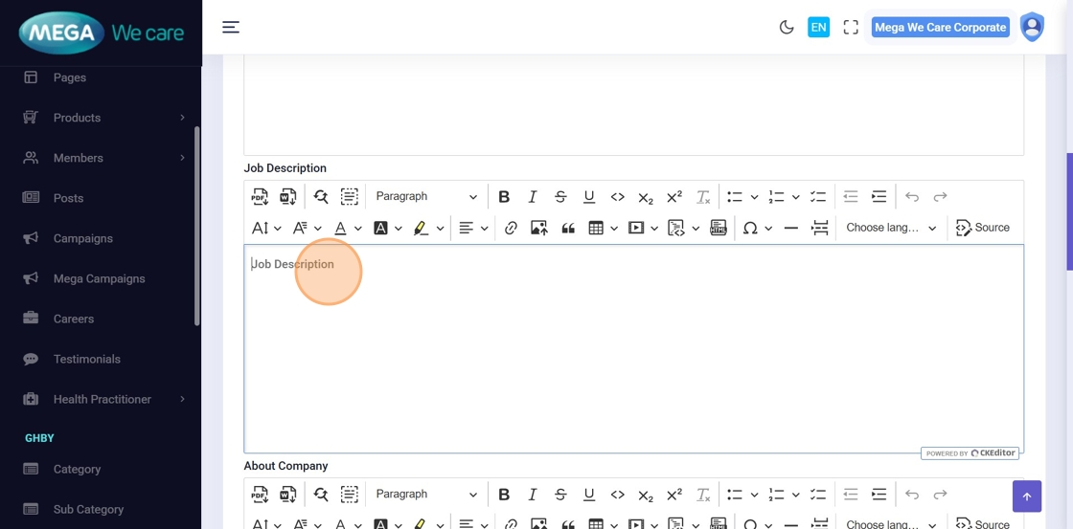Open Paragraph heading dropdown in Job Description toolbar
Viewport: 1073px width, 529px height.
(425, 197)
